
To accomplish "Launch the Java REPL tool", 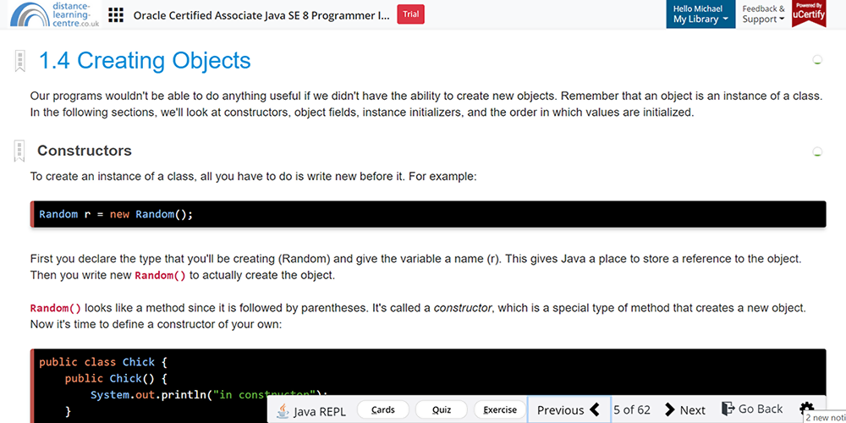I will pos(308,410).
